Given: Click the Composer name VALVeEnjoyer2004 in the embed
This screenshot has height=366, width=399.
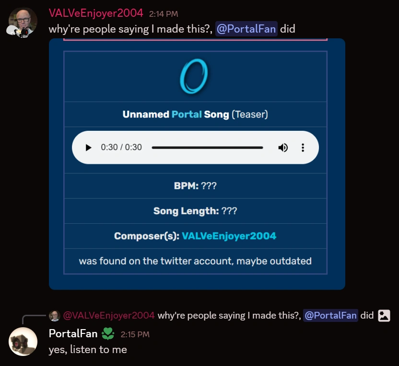Looking at the screenshot, I should [229, 236].
